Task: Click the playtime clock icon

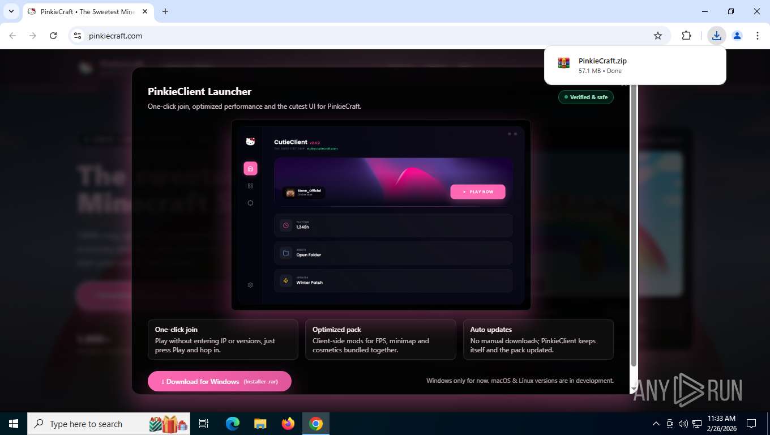Action: 286,225
